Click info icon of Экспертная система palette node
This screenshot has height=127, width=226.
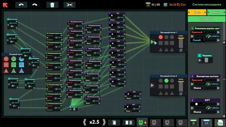[192, 76]
